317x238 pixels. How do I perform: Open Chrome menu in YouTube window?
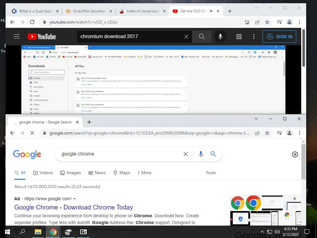tap(299, 22)
